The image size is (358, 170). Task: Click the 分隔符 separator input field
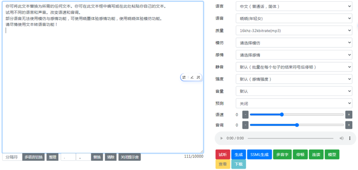12,157
